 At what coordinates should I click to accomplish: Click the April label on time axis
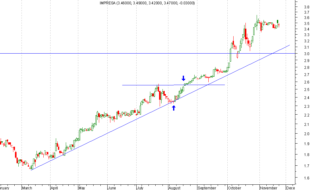pos(54,188)
